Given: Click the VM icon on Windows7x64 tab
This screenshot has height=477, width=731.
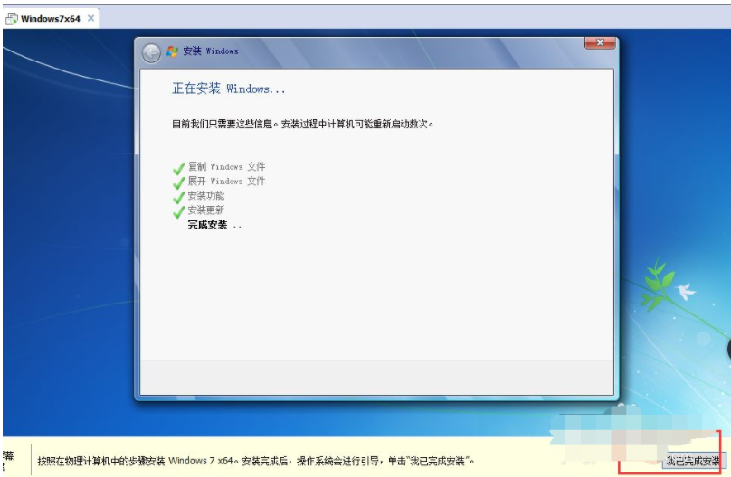Looking at the screenshot, I should coord(12,19).
